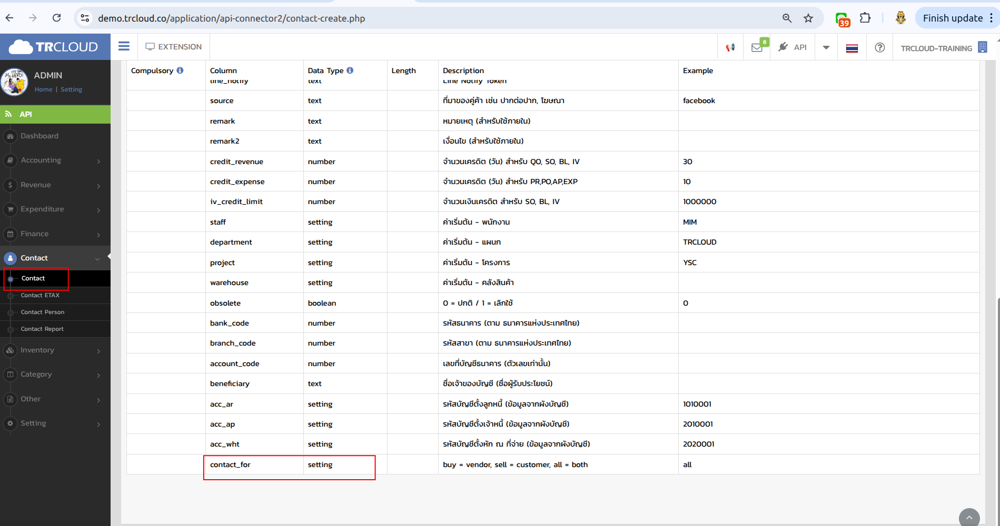Click the Compulsory column info icon
The height and width of the screenshot is (526, 1000).
(x=180, y=70)
